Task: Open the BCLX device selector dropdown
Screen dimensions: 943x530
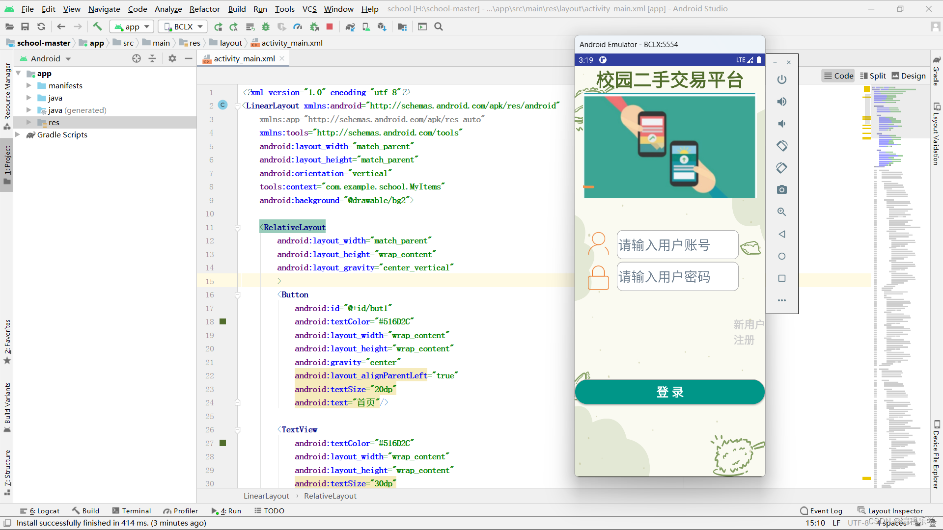Action: [183, 26]
